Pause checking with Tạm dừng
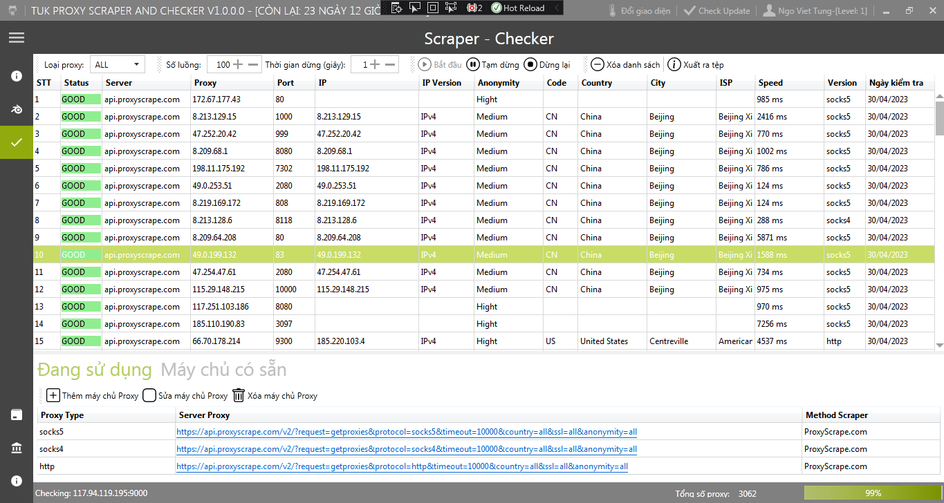The height and width of the screenshot is (503, 944). (493, 65)
